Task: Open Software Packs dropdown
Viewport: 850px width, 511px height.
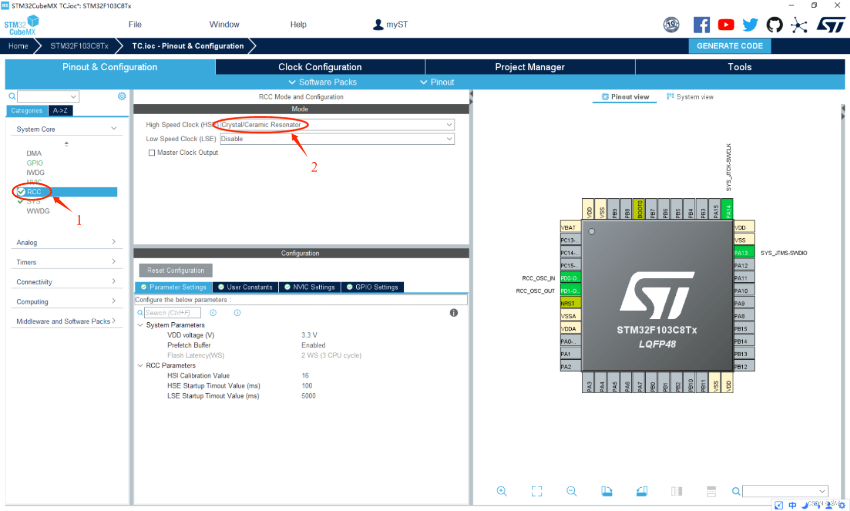Action: tap(322, 82)
